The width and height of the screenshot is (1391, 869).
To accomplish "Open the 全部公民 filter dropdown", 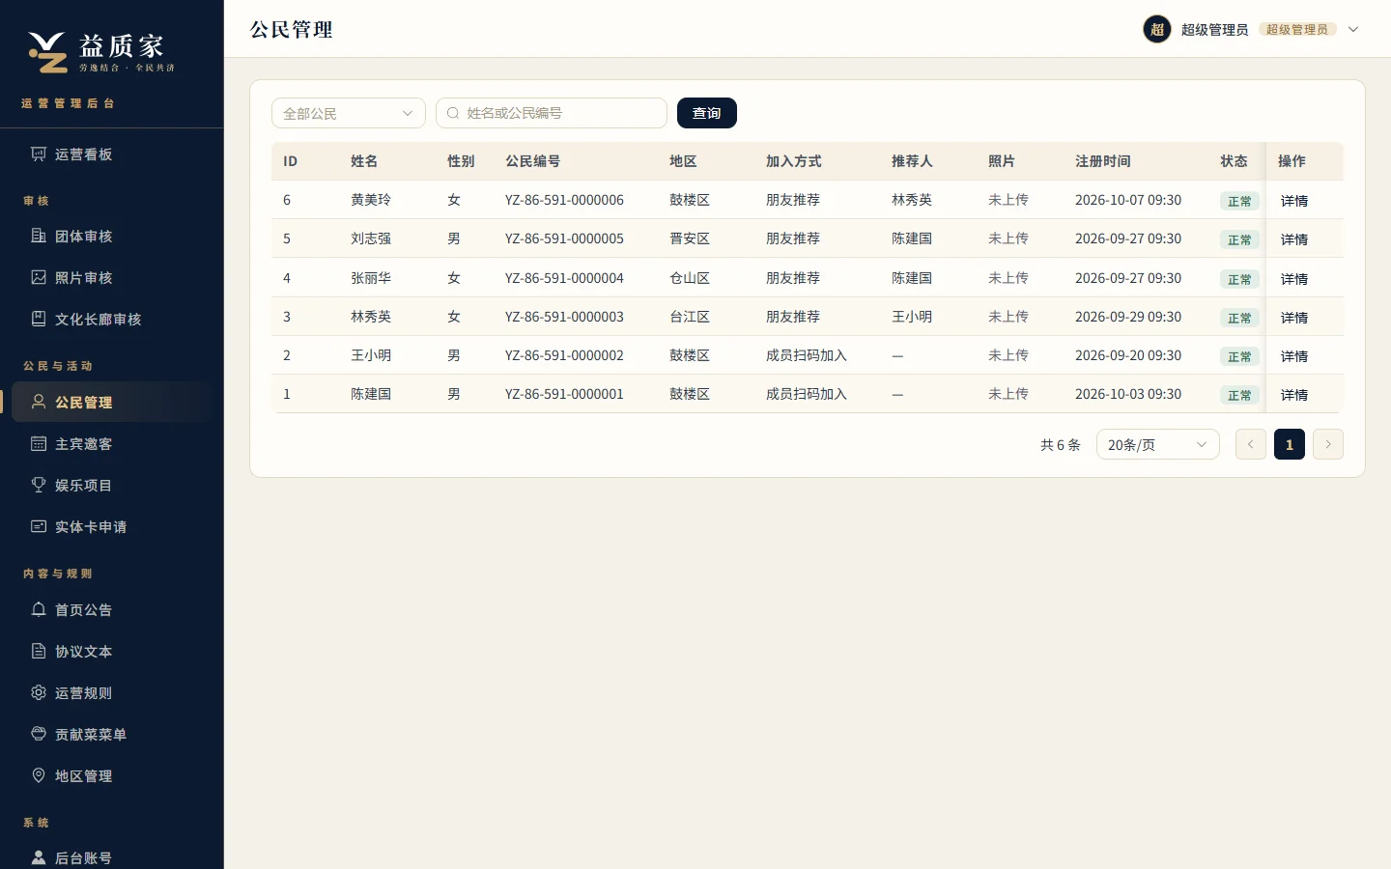I will point(349,113).
